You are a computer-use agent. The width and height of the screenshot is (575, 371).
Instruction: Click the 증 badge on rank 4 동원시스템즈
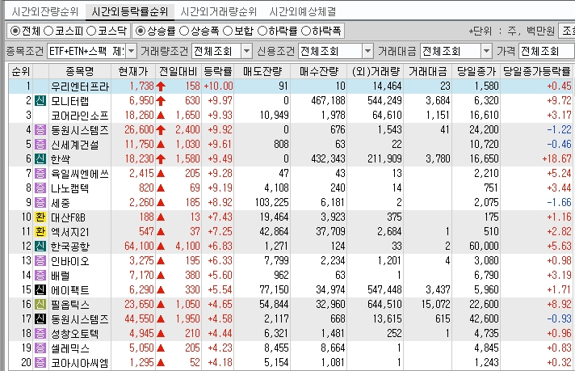(40, 129)
